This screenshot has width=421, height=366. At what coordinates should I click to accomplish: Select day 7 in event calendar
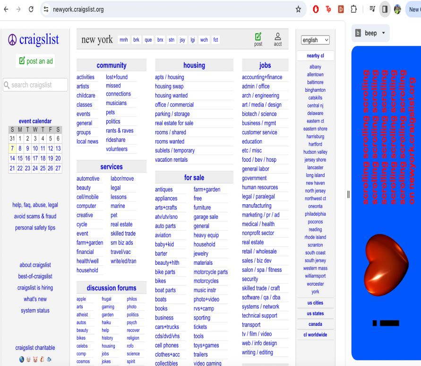coord(12,148)
